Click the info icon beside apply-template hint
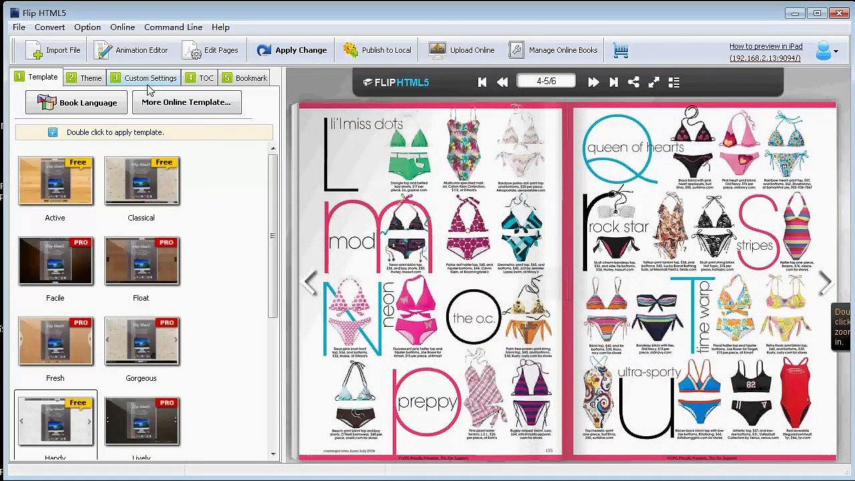The height and width of the screenshot is (481, 855). click(53, 132)
